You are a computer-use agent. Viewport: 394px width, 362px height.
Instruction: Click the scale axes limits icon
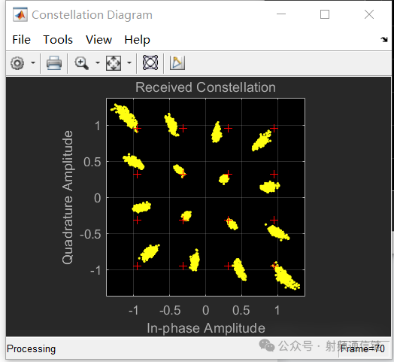(114, 63)
